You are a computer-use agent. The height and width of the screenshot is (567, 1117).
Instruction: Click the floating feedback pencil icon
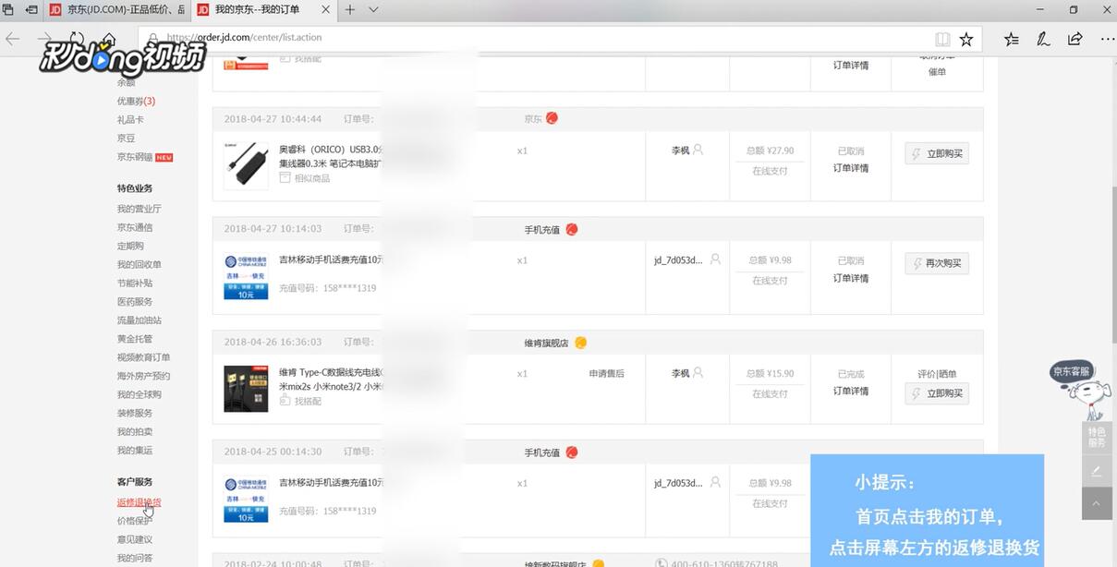pos(1096,470)
